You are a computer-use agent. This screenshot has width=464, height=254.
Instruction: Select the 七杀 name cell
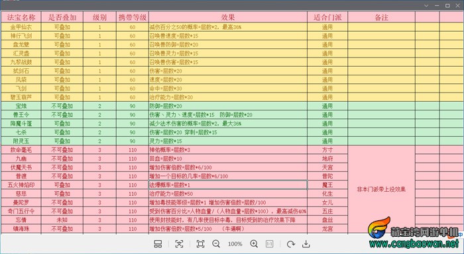pyautogui.click(x=21, y=132)
